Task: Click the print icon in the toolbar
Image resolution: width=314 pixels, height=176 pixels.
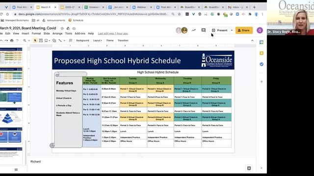Action: [x=12, y=41]
